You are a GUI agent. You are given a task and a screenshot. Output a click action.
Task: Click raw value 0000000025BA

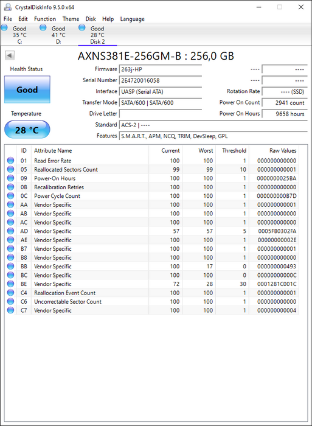coord(277,178)
